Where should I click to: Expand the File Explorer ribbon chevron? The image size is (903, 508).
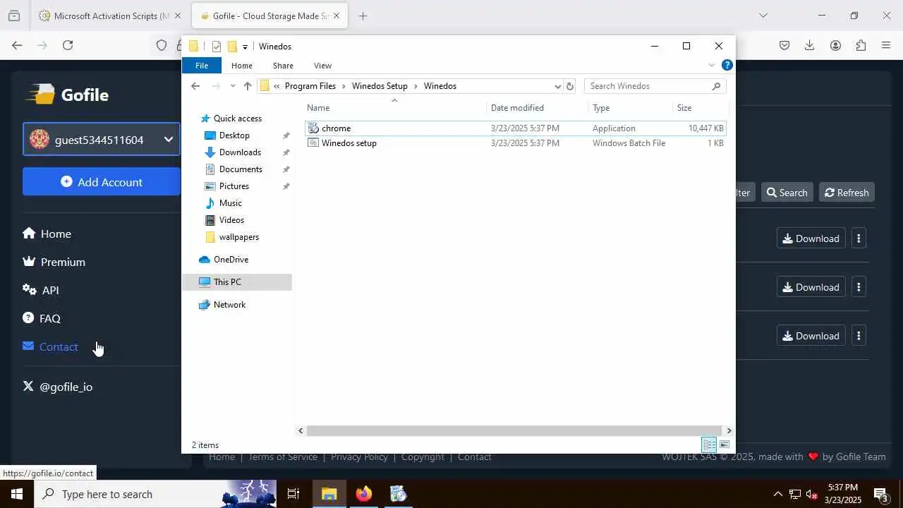point(712,66)
